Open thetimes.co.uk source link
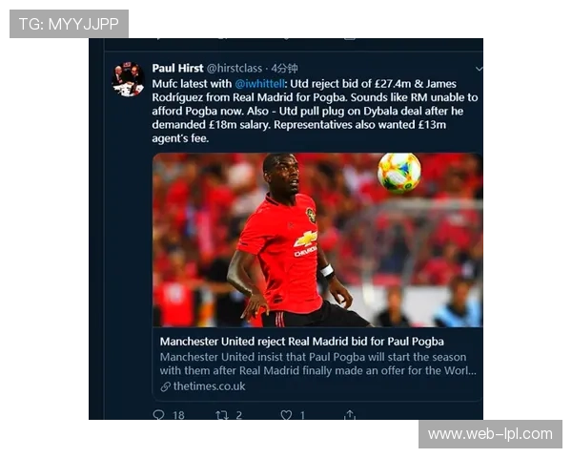572x458 pixels. point(209,386)
